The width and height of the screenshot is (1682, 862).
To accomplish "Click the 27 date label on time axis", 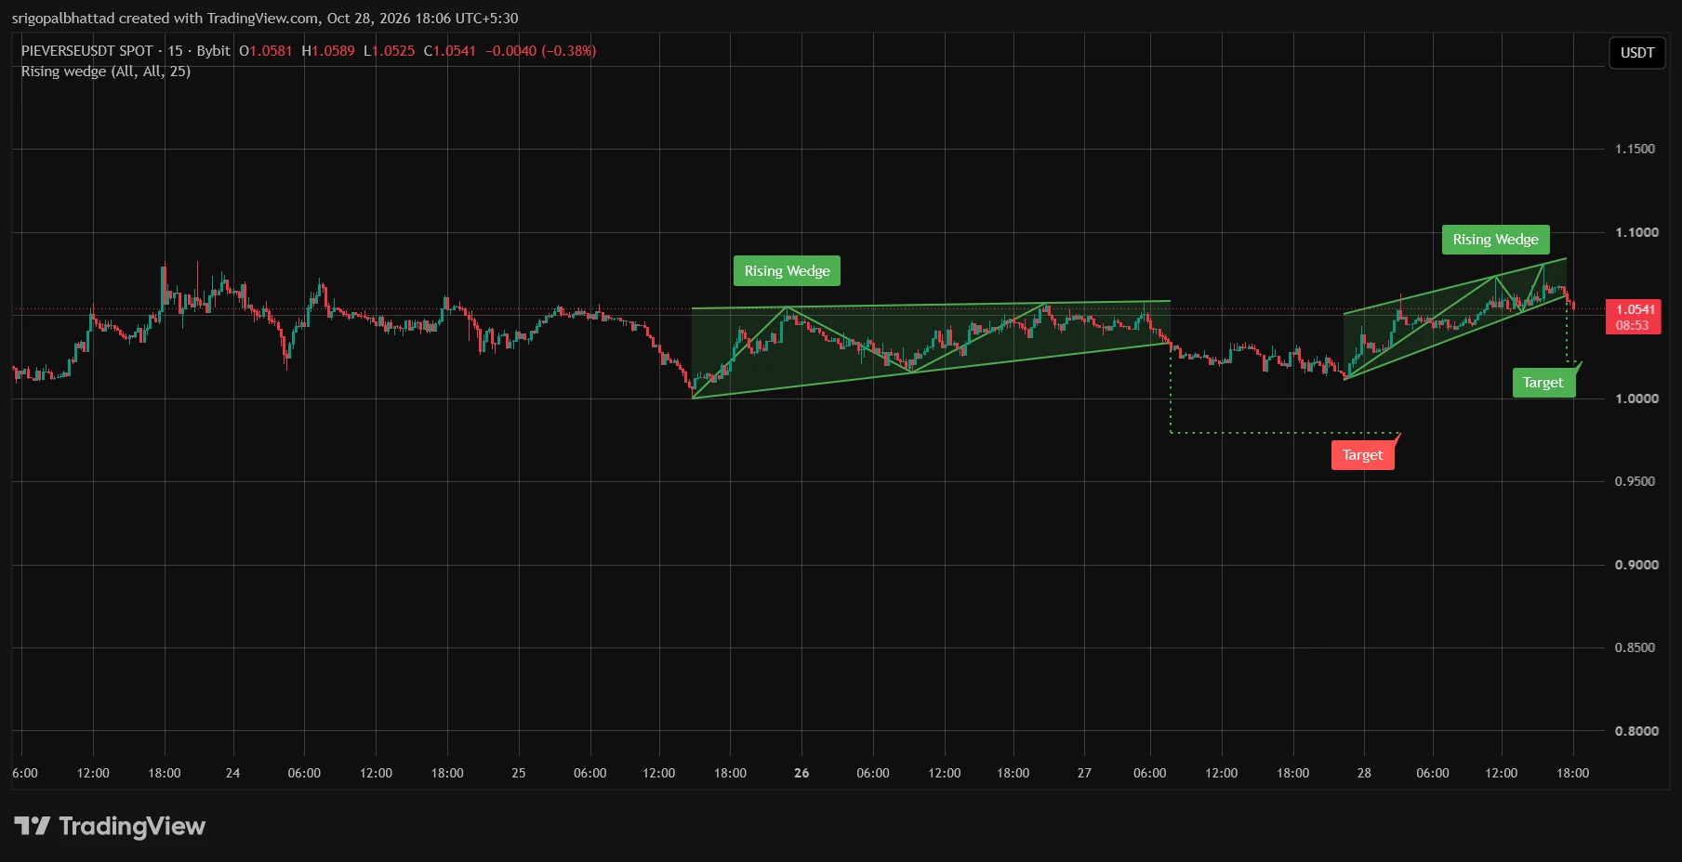I will click(1084, 773).
